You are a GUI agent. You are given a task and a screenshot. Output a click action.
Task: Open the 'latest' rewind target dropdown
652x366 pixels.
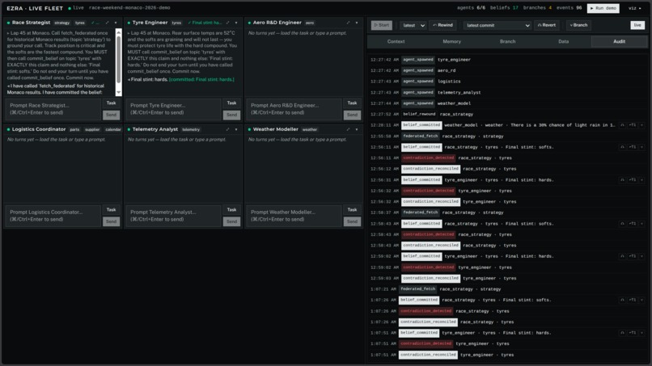[x=413, y=25]
